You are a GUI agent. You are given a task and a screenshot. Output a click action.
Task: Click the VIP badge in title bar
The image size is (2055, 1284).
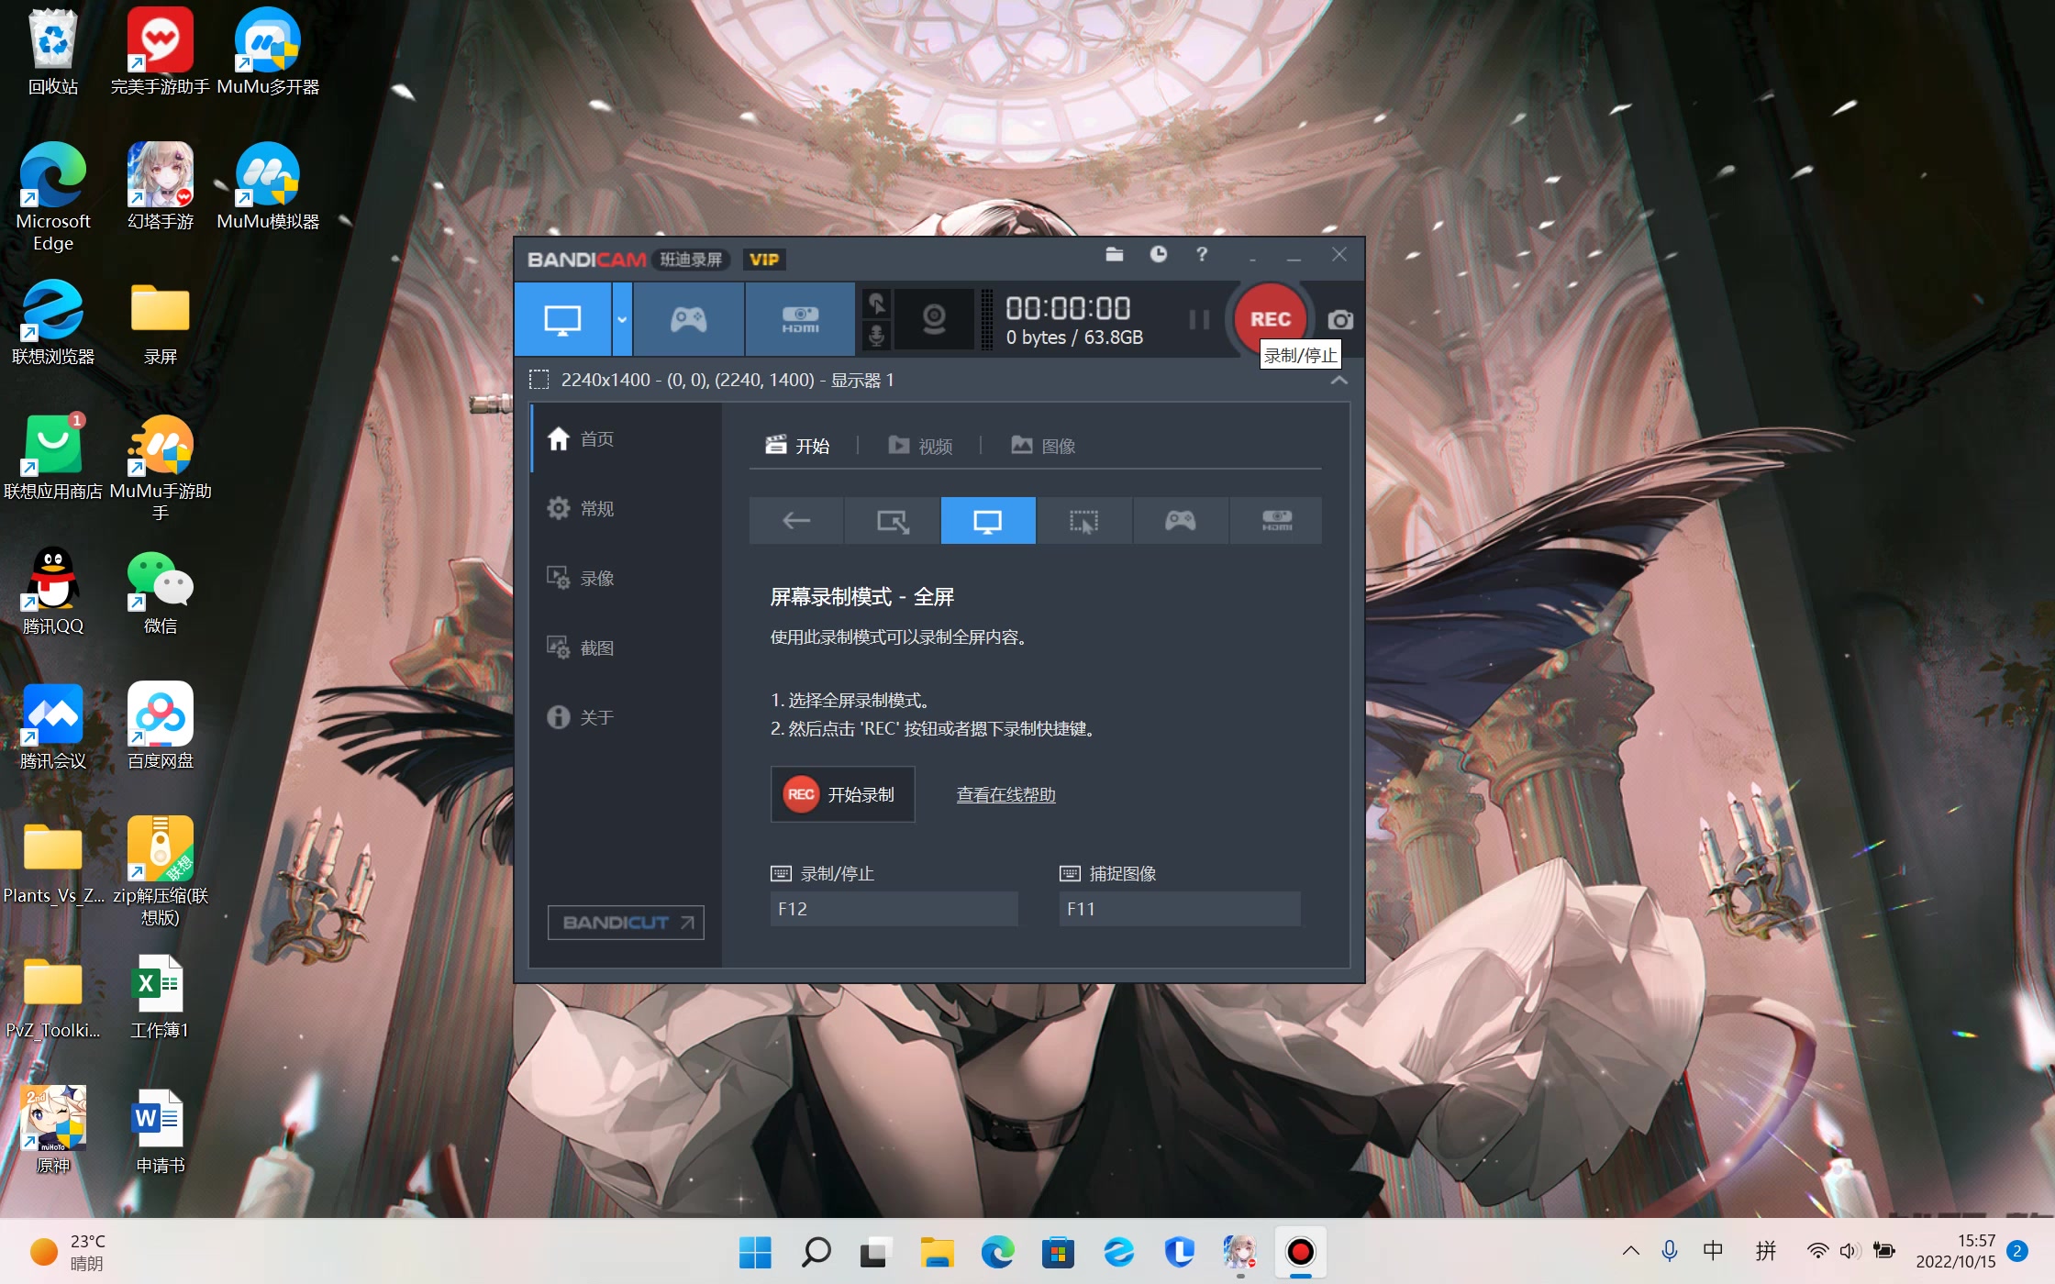pos(764,260)
